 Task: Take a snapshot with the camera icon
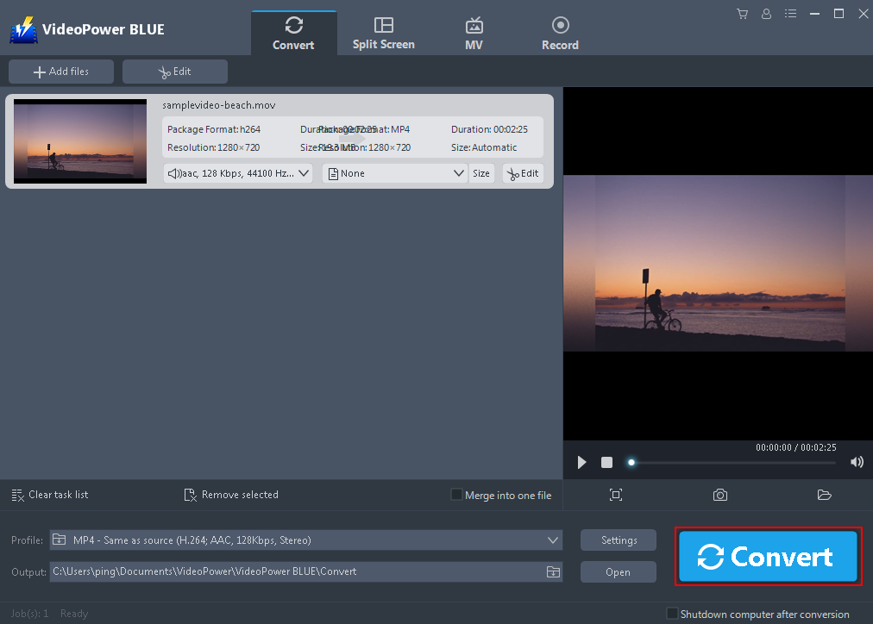pos(719,495)
